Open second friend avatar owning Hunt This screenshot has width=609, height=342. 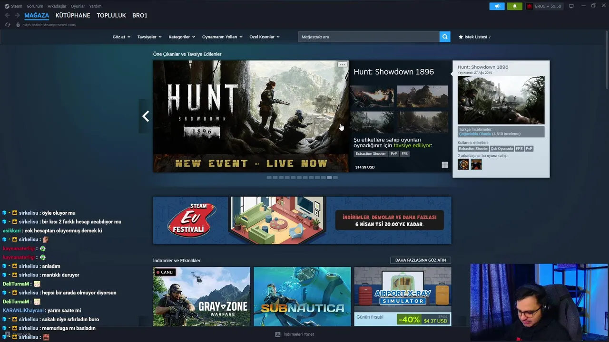(476, 164)
